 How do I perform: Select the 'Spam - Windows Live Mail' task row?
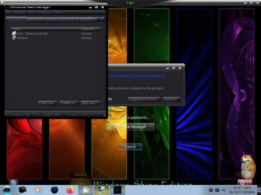(56, 34)
